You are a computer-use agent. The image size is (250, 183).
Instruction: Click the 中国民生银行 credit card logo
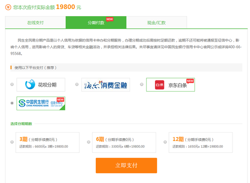41,103
